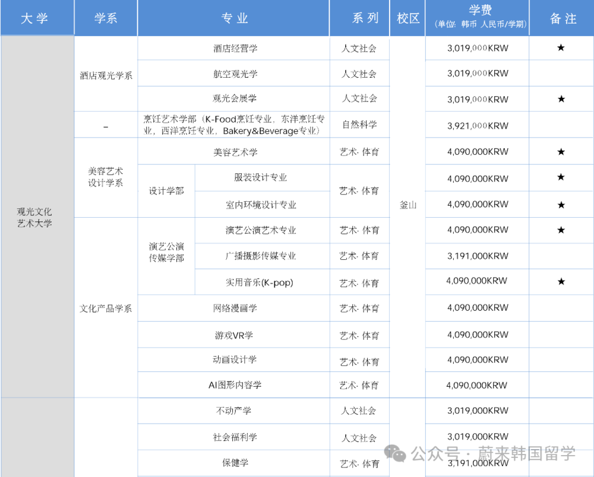Viewport: 594px width, 477px height.
Task: Open the 学费 column header
Action: [476, 18]
